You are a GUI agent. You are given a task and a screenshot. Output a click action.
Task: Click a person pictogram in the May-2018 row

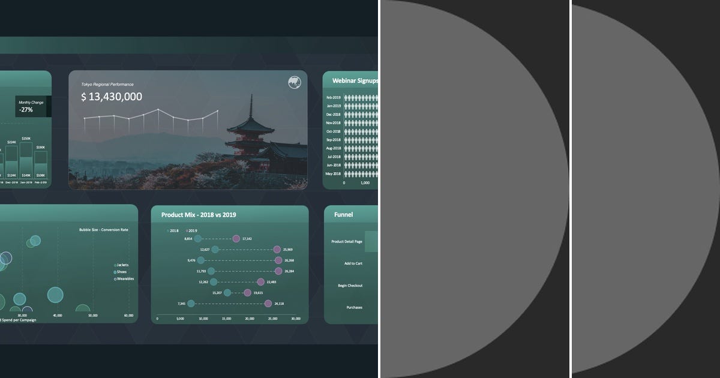tap(360, 174)
